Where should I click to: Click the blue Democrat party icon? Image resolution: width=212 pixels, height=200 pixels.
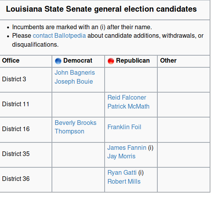click(x=58, y=61)
